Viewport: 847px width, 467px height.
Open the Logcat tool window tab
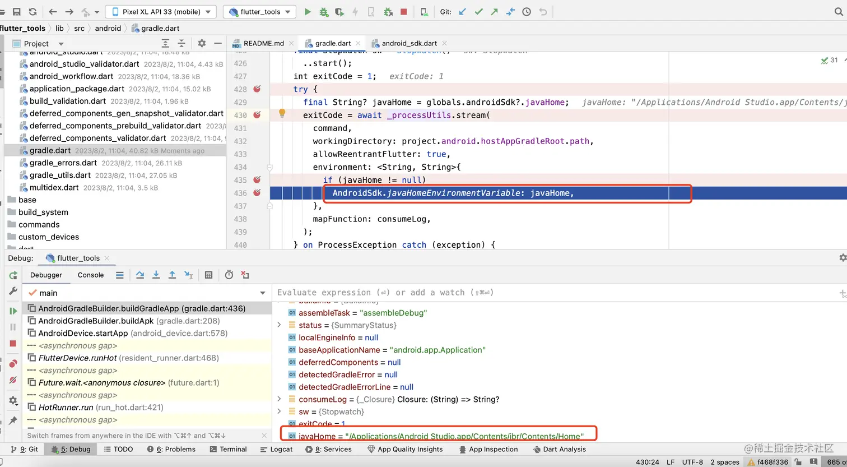(x=276, y=449)
